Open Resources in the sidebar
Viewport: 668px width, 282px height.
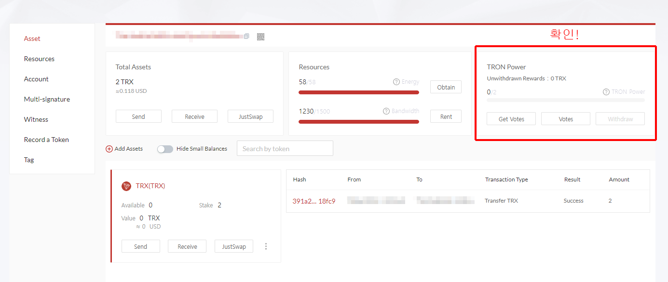click(x=39, y=59)
